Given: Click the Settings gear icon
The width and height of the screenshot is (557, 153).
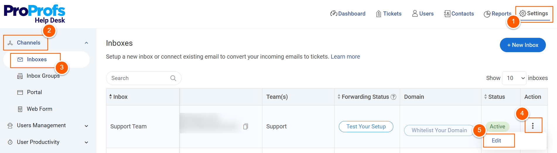Looking at the screenshot, I should [523, 13].
